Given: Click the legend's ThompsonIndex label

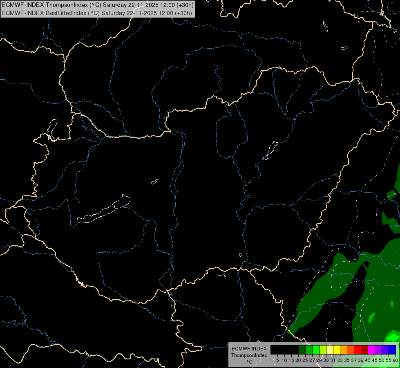Looking at the screenshot, I should pyautogui.click(x=249, y=355).
